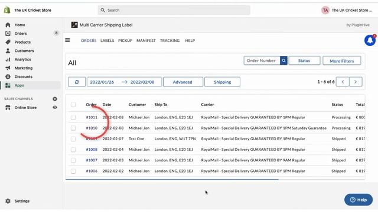378x212 pixels.
Task: Switch to the TRACKING tab
Action: [x=170, y=41]
